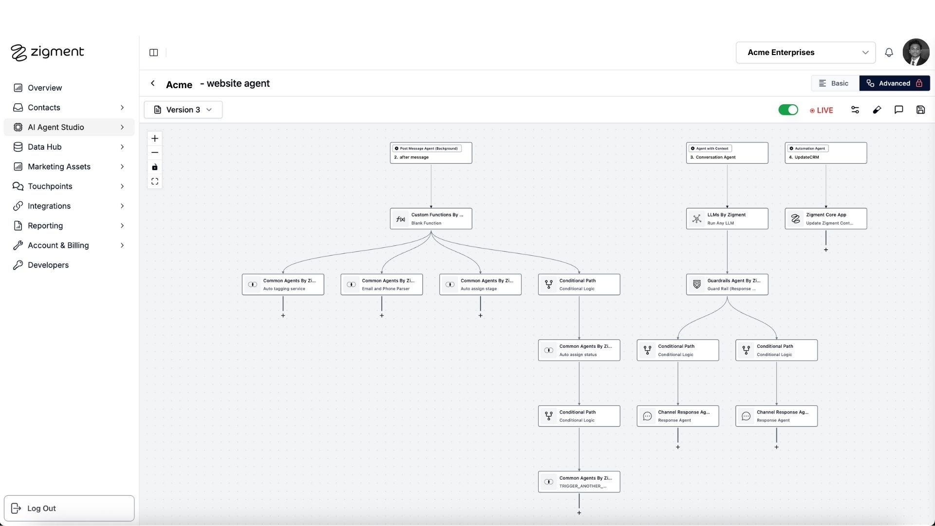The height and width of the screenshot is (526, 935).
Task: Open Overview in the sidebar
Action: click(45, 88)
